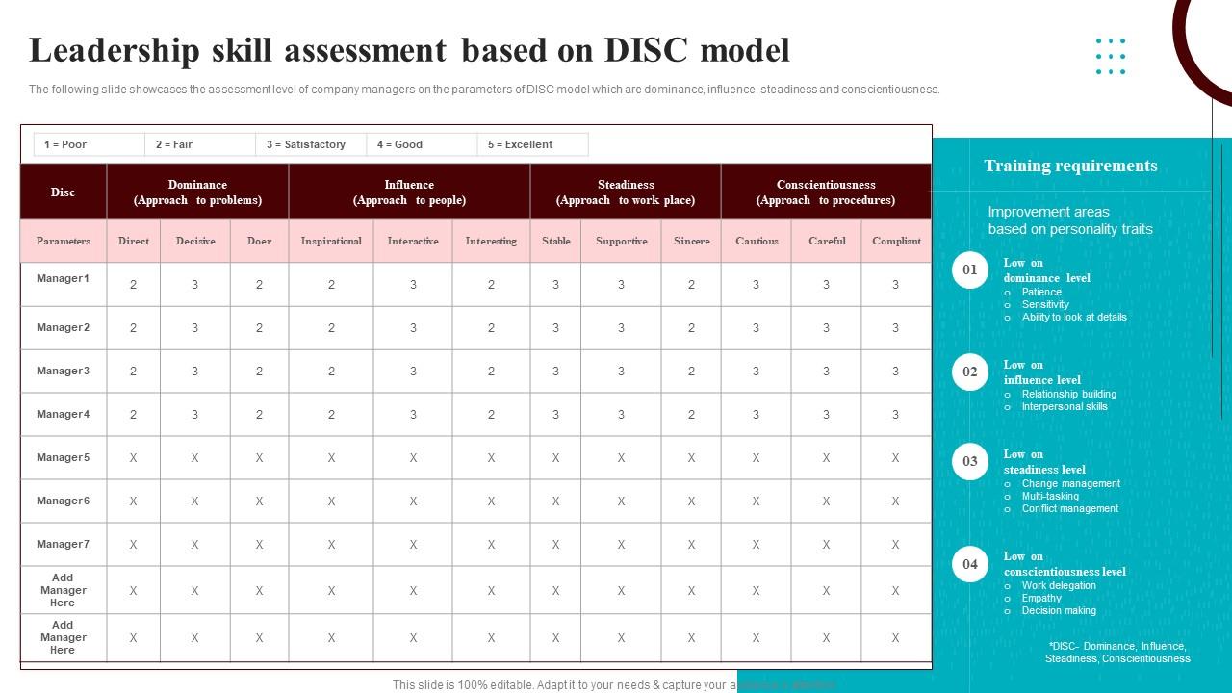
Task: Select the Steadiness (Approach to work place) header
Action: tap(626, 192)
